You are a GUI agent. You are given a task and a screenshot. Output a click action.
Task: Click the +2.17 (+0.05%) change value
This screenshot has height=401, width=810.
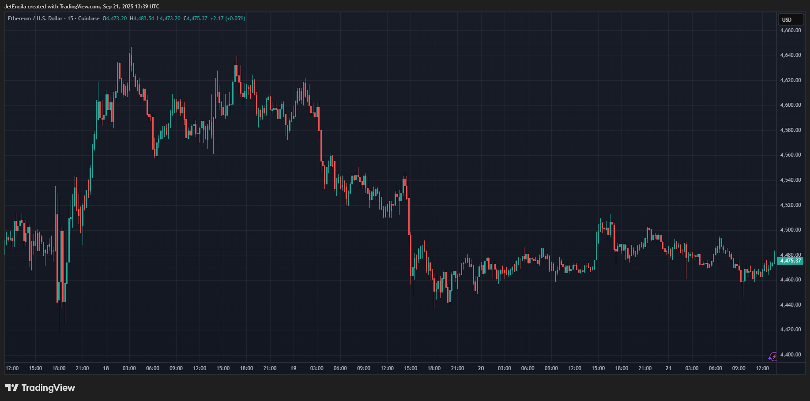(228, 19)
